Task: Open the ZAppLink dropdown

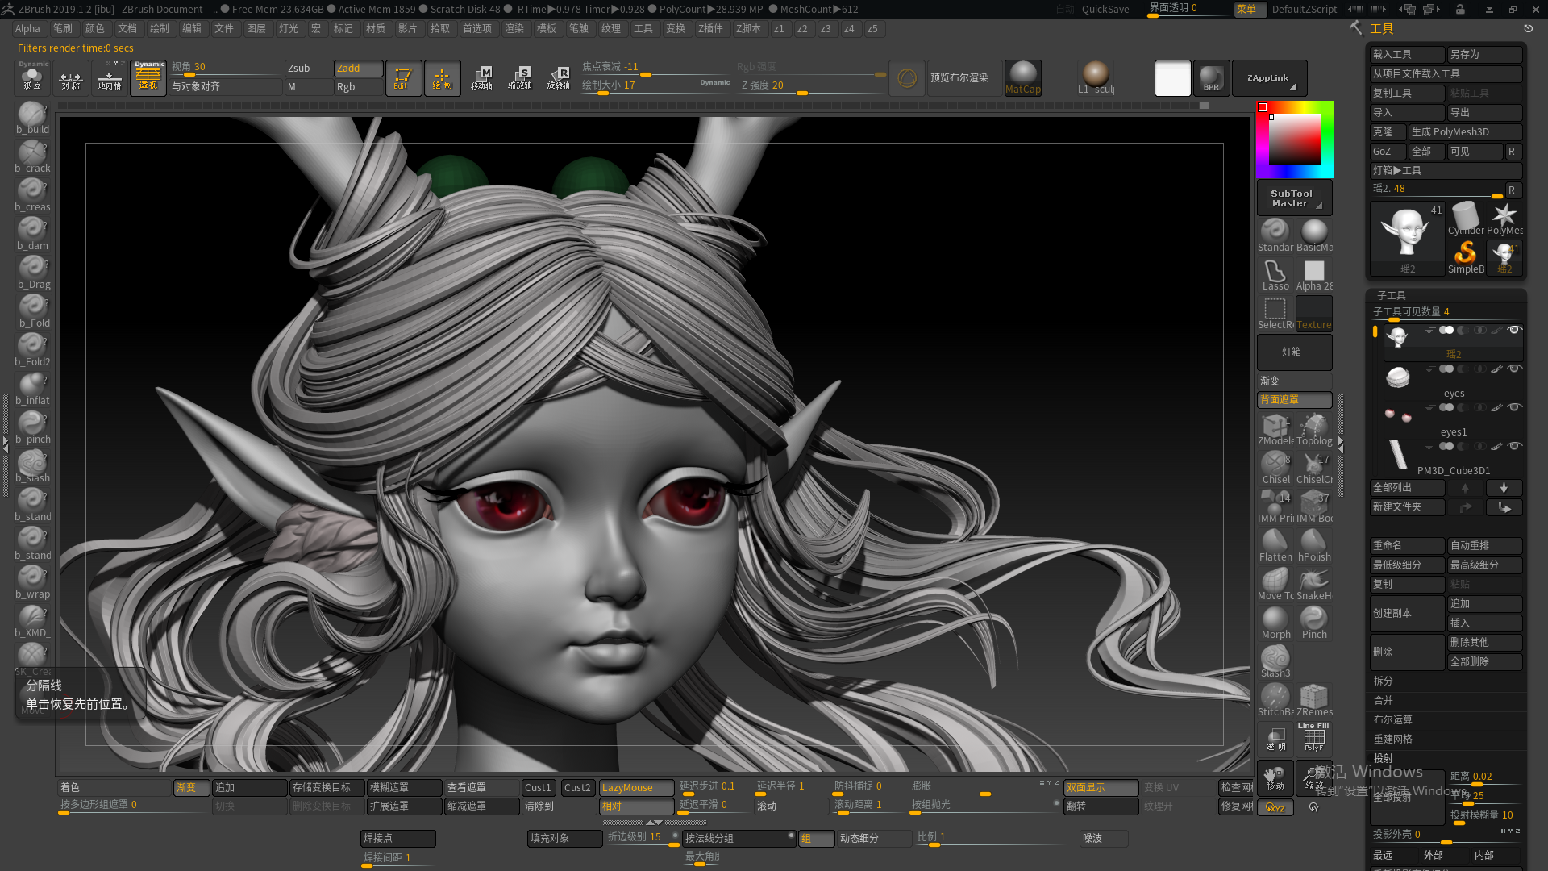Action: (1270, 78)
